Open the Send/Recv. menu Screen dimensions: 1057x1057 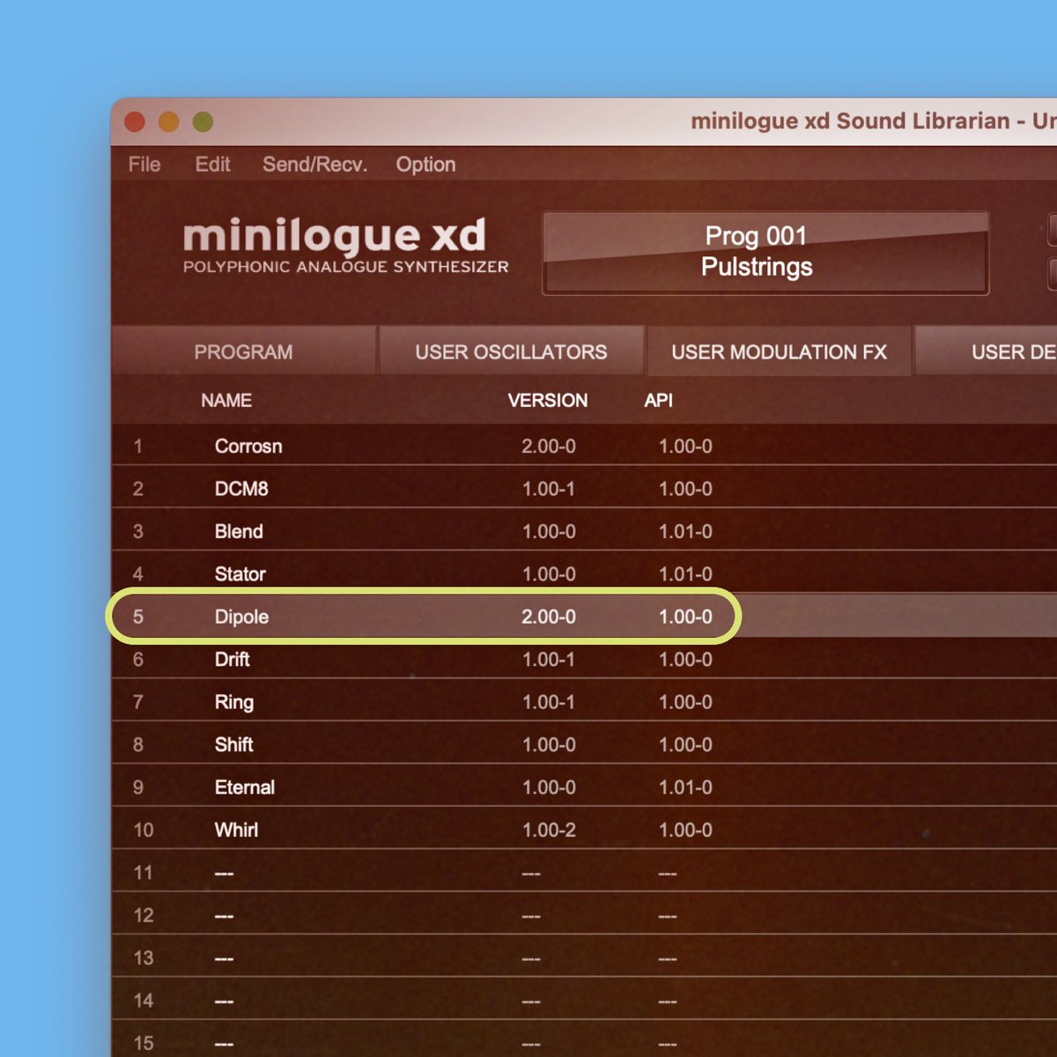pyautogui.click(x=314, y=165)
